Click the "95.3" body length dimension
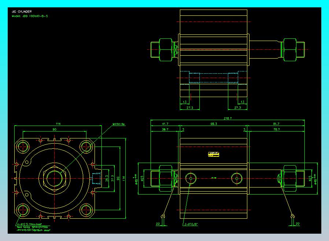 [214, 124]
